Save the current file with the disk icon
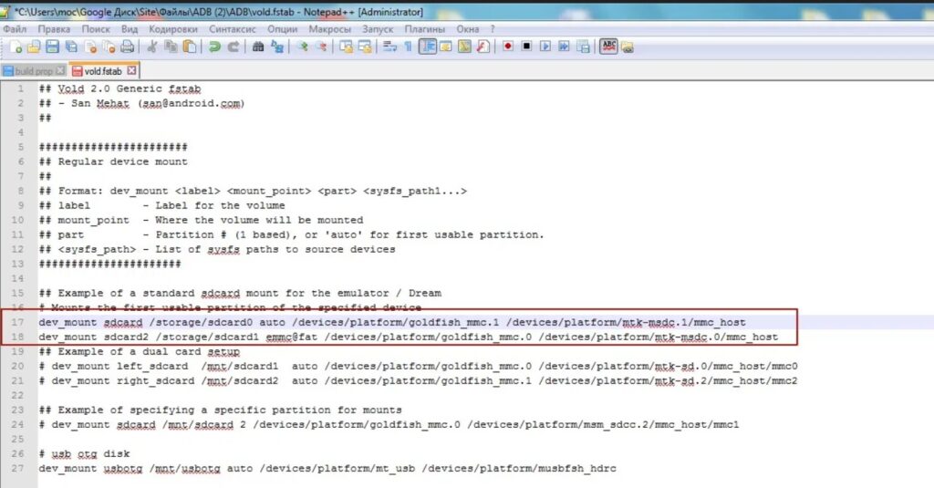 (x=52, y=47)
